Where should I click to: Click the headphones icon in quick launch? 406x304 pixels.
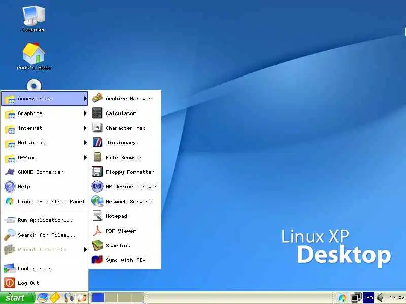[x=69, y=298]
